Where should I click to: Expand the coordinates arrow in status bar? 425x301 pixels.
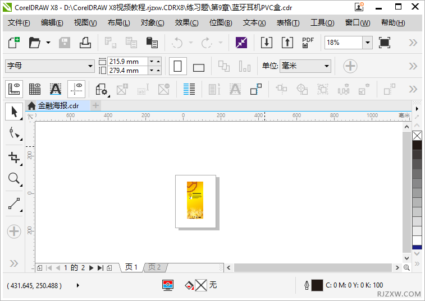78,285
